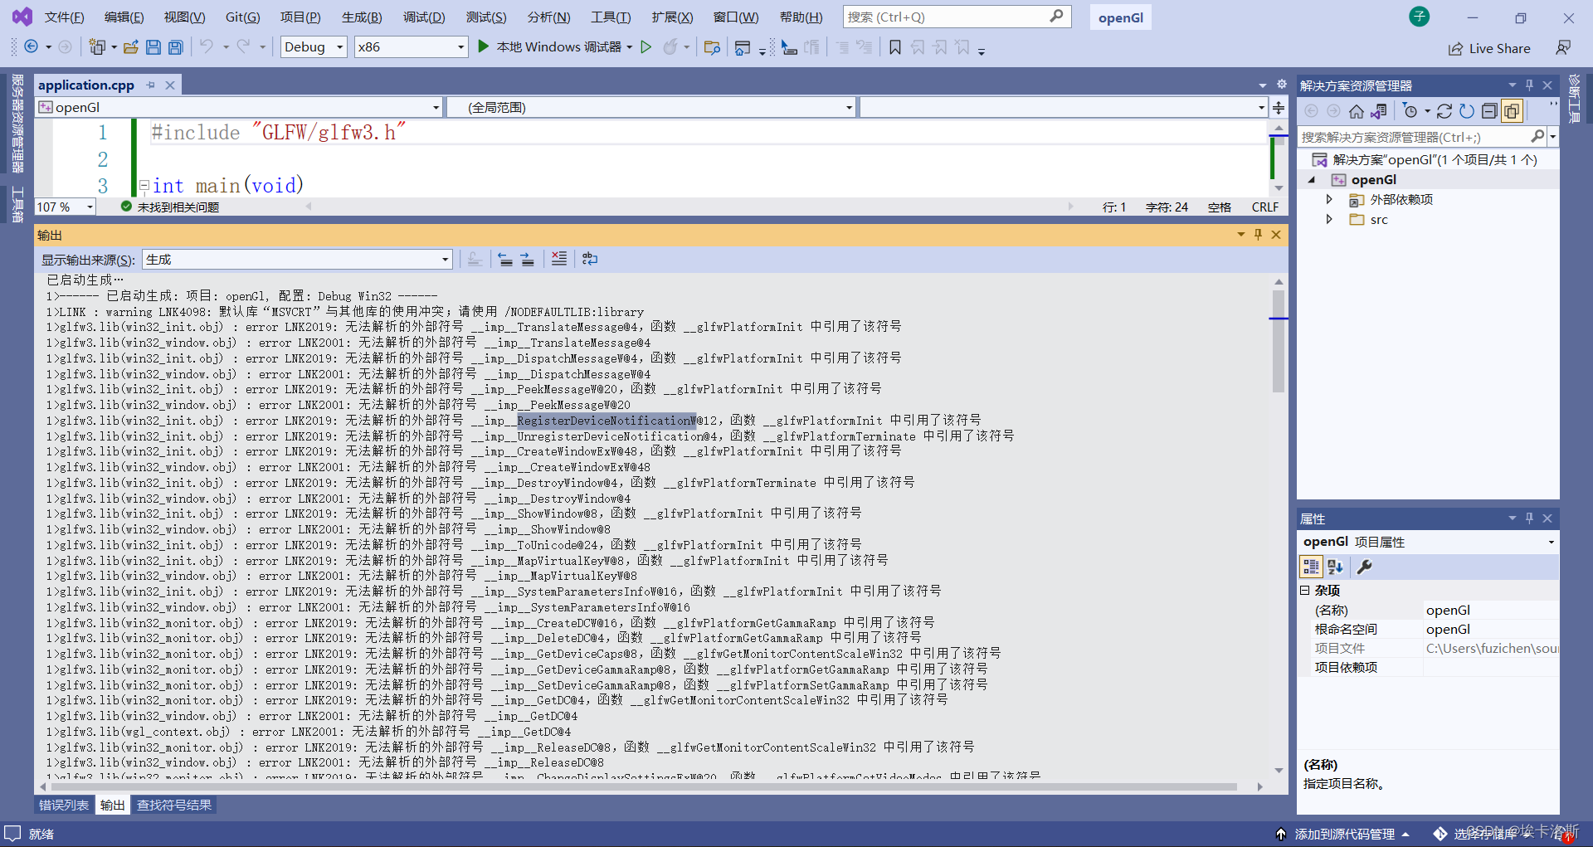The width and height of the screenshot is (1593, 847).
Task: Open output source dropdown showing 生成
Action: point(297,260)
